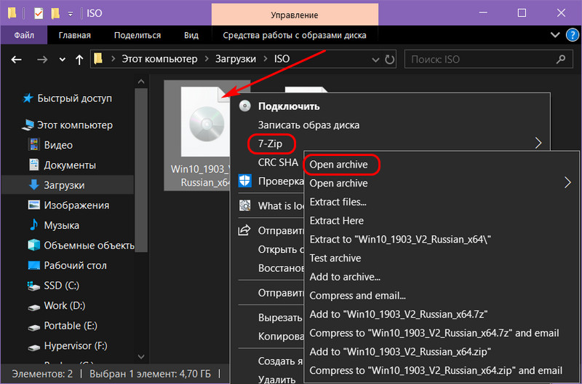Click the search magnifier icon
This screenshot has width=582, height=384.
(561, 59)
